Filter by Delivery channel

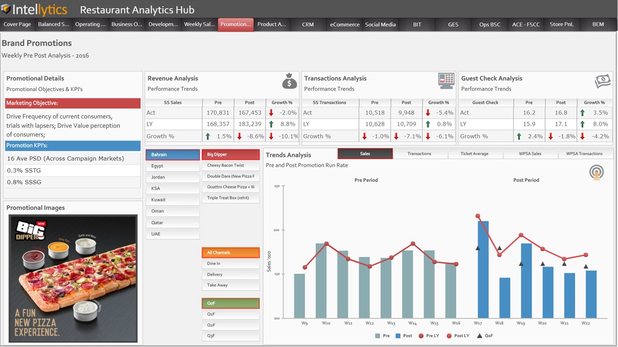pyautogui.click(x=230, y=275)
